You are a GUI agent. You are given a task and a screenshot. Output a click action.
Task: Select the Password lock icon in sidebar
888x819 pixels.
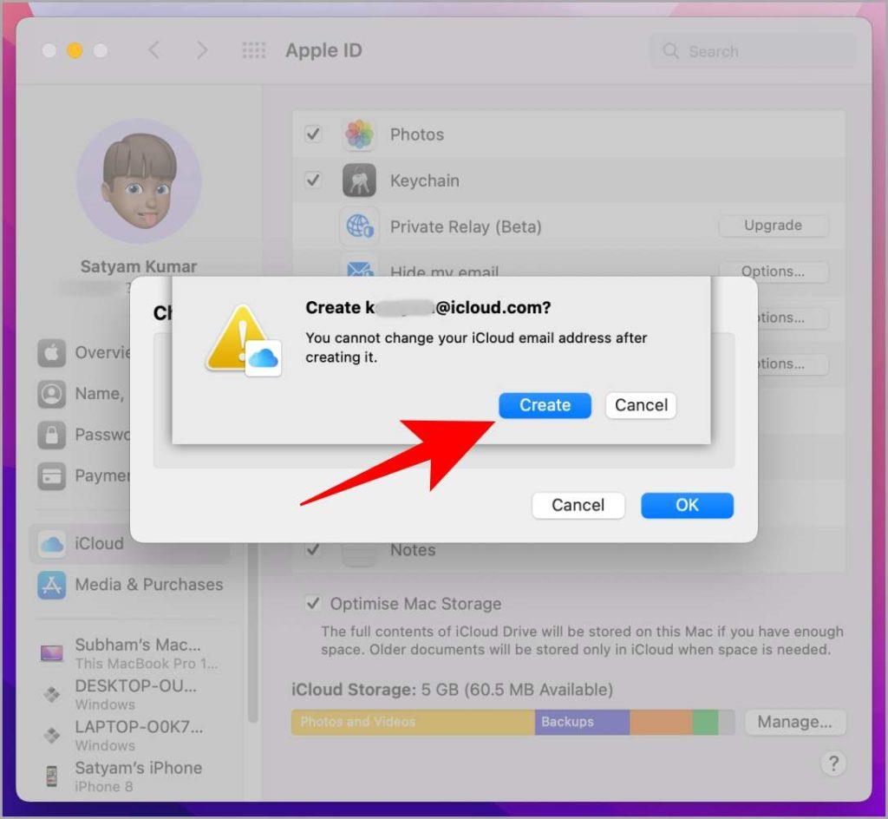click(x=51, y=435)
